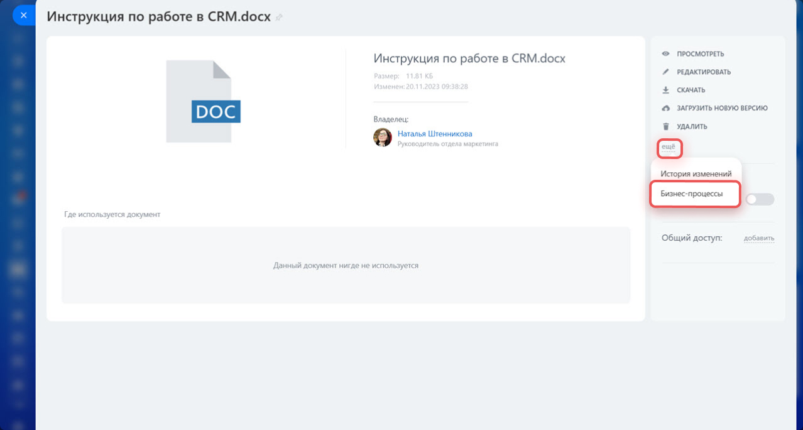
Task: Open Наталья Штенникова's profile link
Action: pos(435,134)
